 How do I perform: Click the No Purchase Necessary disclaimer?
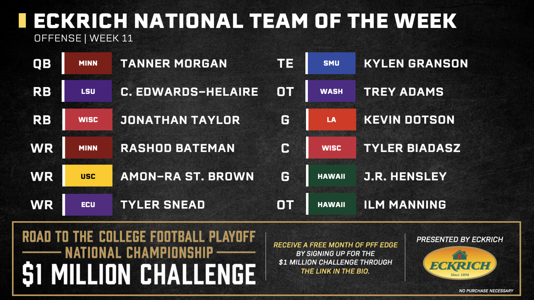tap(486, 290)
